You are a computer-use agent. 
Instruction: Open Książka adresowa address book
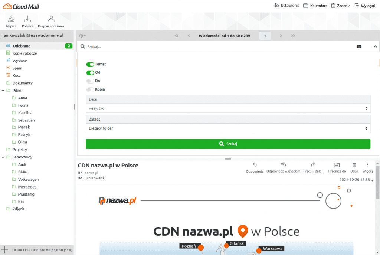51,21
